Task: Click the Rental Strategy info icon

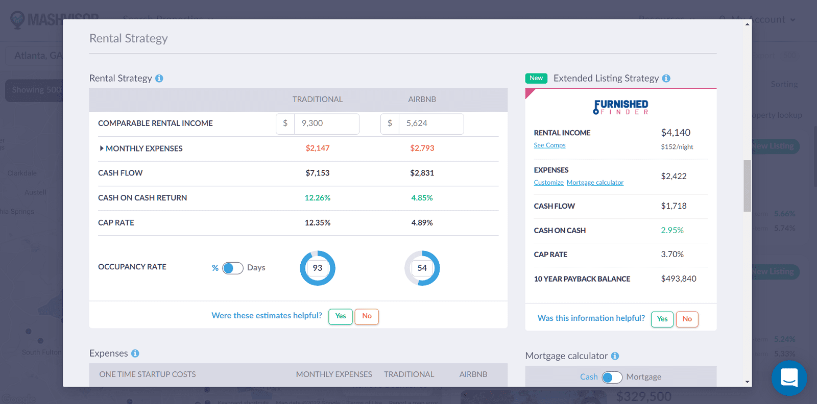Action: coord(159,79)
